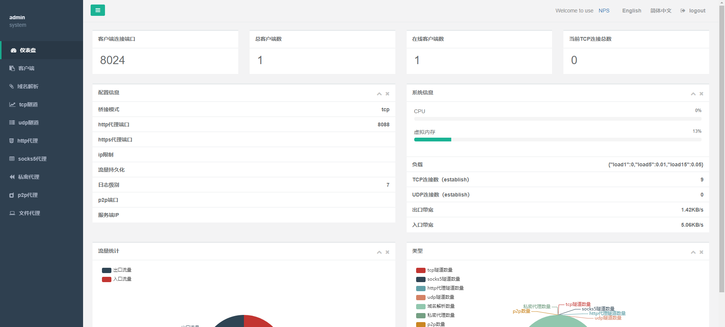Toggle the 入口流量 legend swatch
Screen dimensions: 725x327
[x=106, y=279]
